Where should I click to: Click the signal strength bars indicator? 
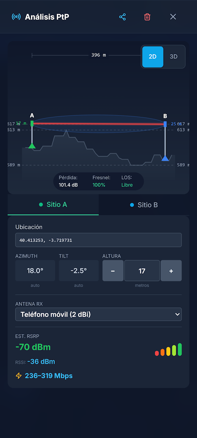tap(168, 350)
